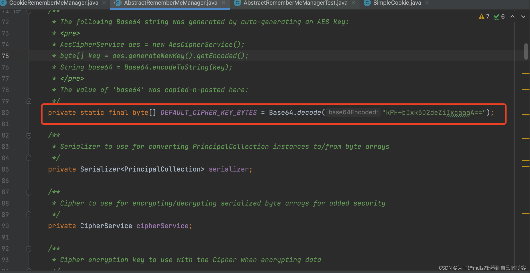Click the Base64 class reference on line 80

pos(281,113)
